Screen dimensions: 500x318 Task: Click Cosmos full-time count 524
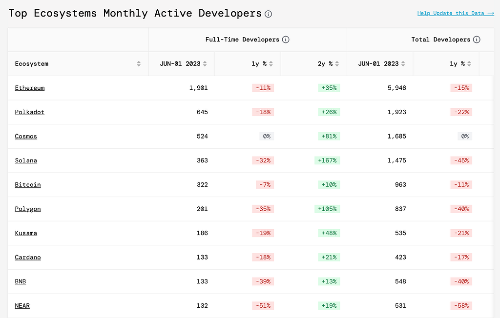point(202,137)
